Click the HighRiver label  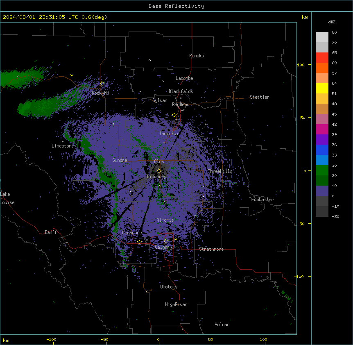coord(176,304)
